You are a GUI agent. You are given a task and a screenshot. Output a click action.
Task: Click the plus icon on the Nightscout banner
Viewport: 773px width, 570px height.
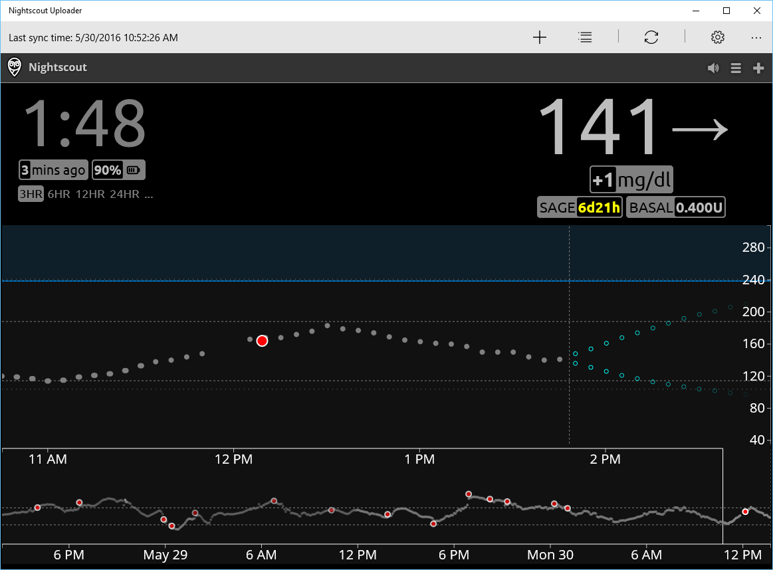pos(758,68)
